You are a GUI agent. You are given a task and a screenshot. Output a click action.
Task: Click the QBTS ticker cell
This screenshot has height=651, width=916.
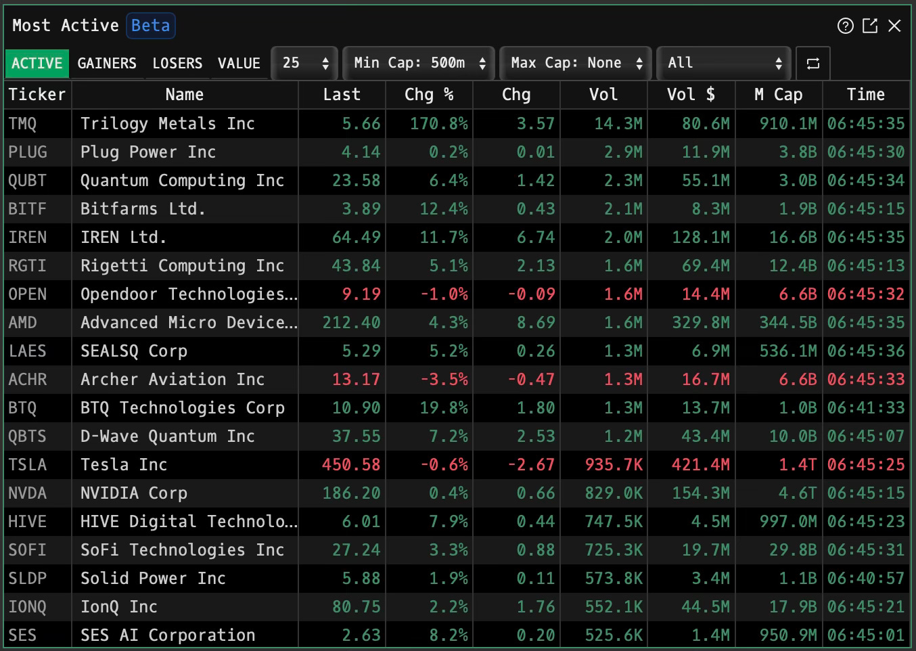tap(37, 436)
